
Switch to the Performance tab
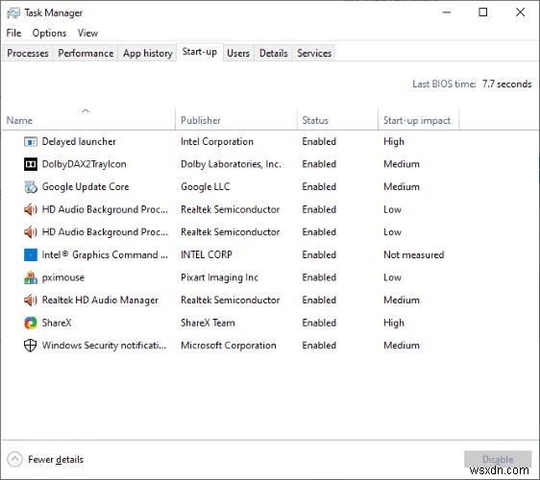coord(86,53)
